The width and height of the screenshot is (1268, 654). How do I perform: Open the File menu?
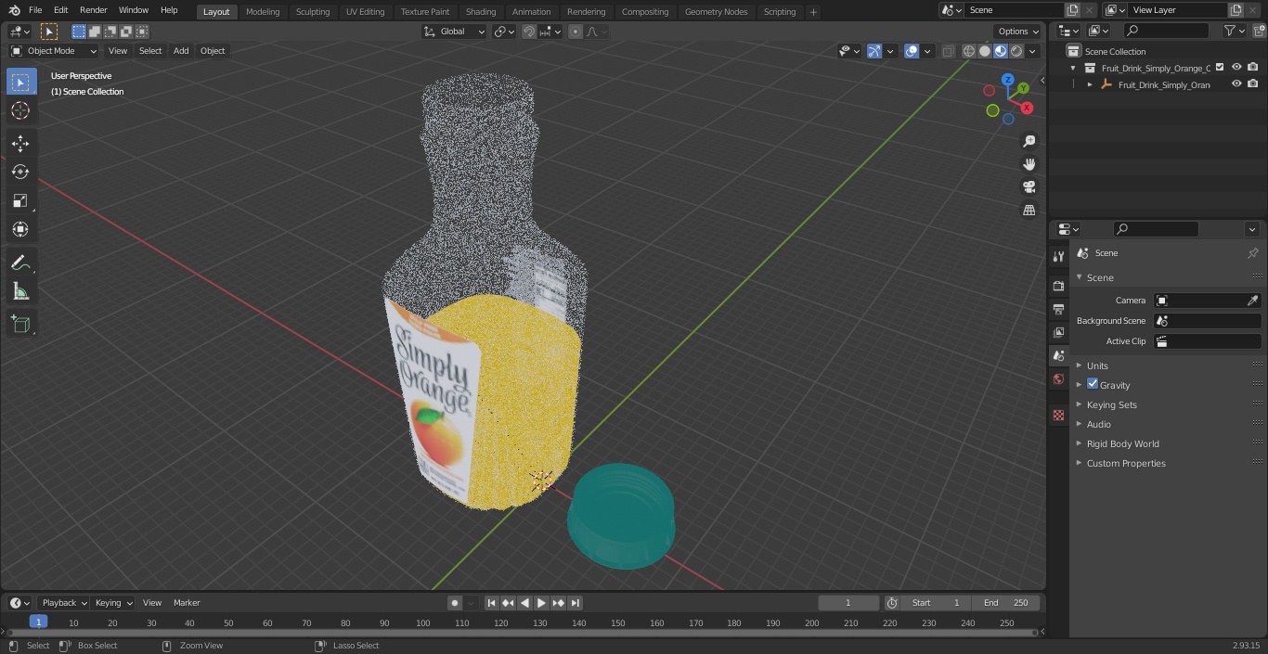(35, 10)
